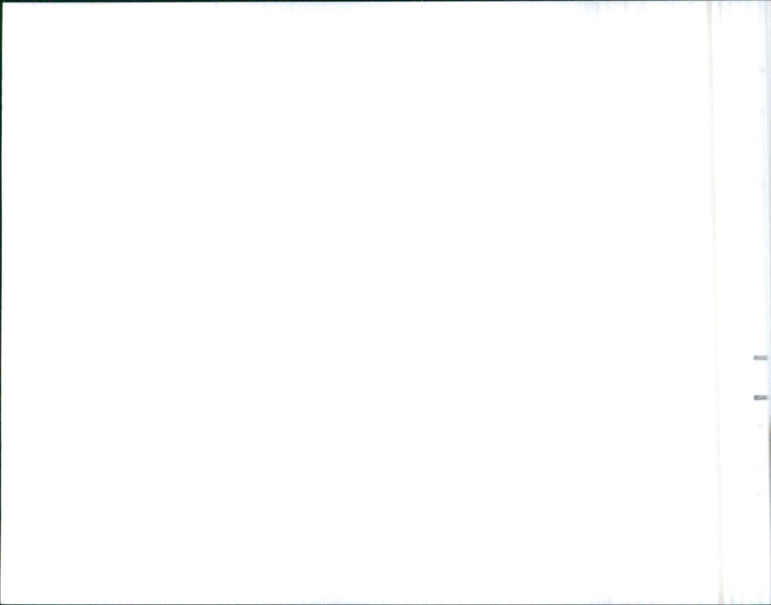This screenshot has height=605, width=771.
Task: Click the faint vertical line near right side
Action: [x=715, y=303]
